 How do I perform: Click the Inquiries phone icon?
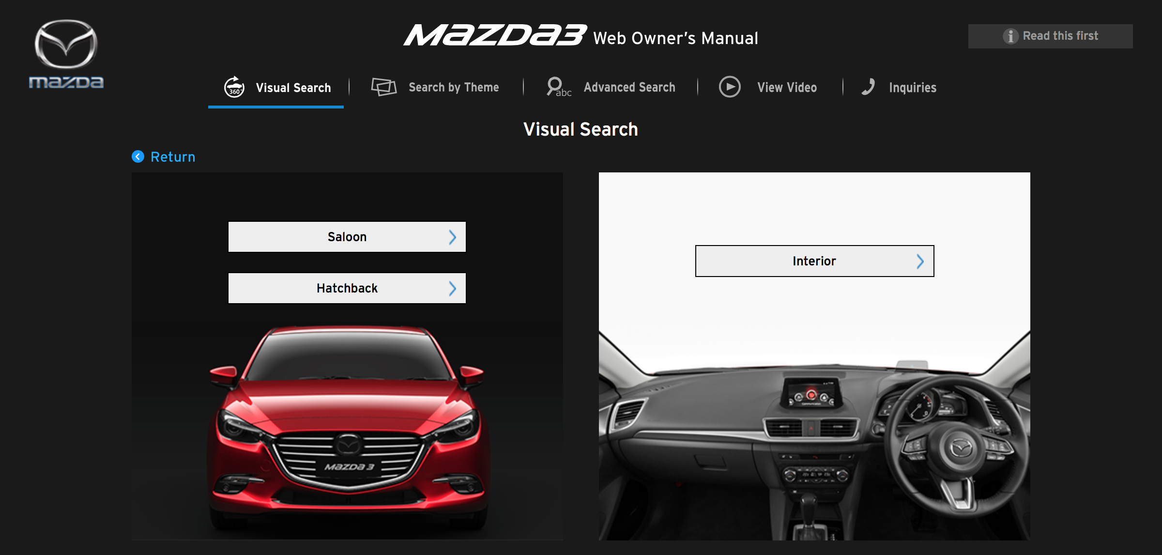869,87
